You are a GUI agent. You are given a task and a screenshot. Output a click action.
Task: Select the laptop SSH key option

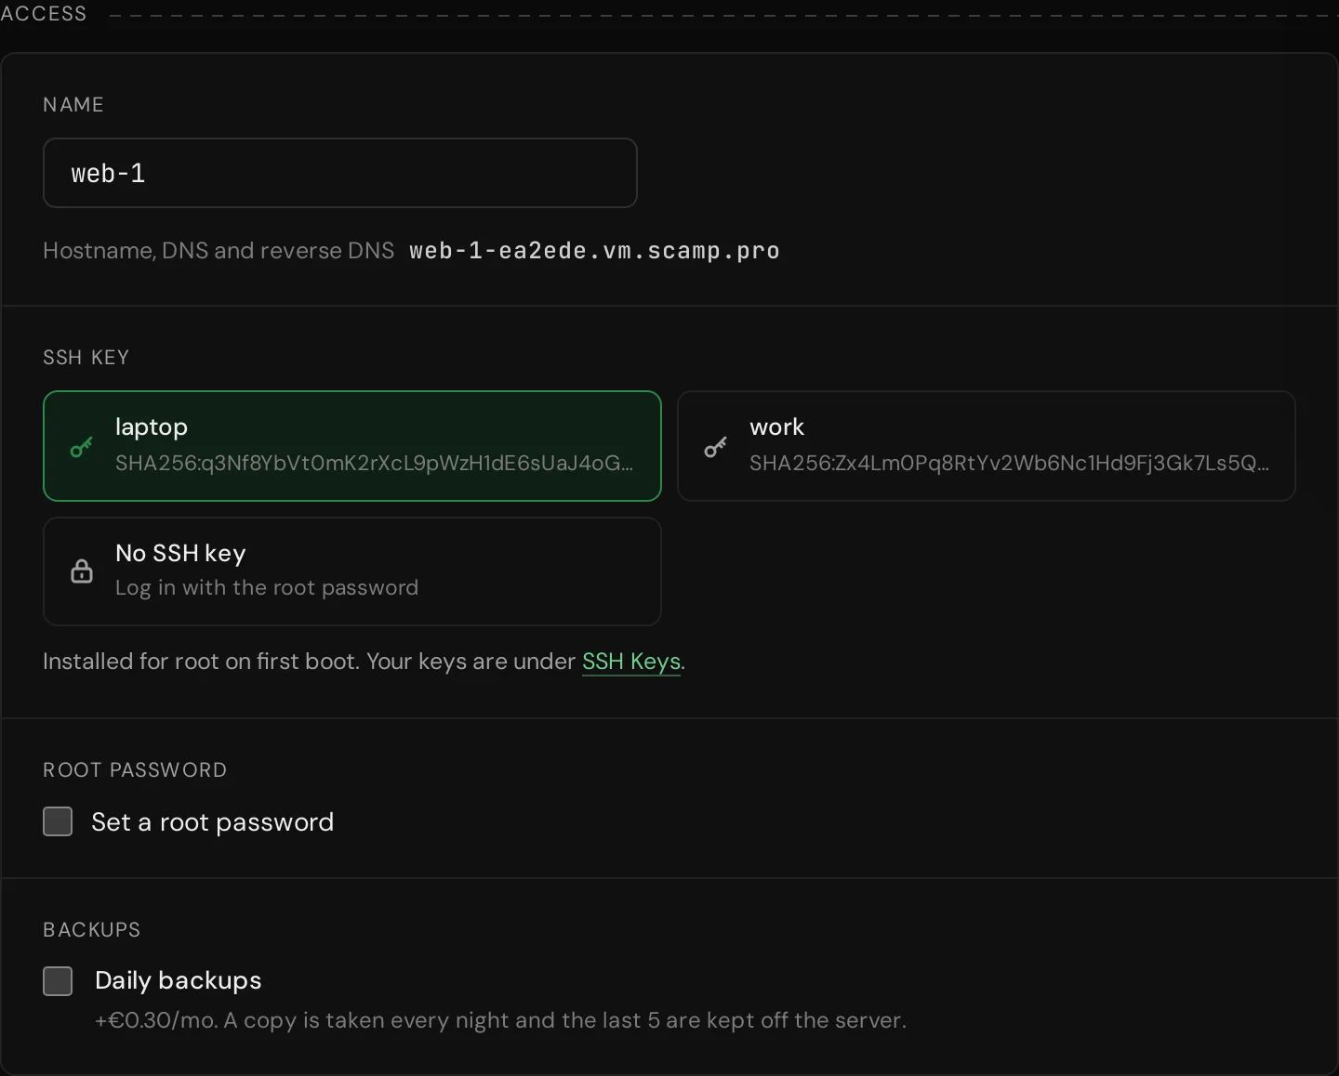352,446
